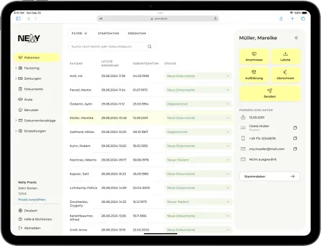Click the Safari address bar

pos(158,19)
